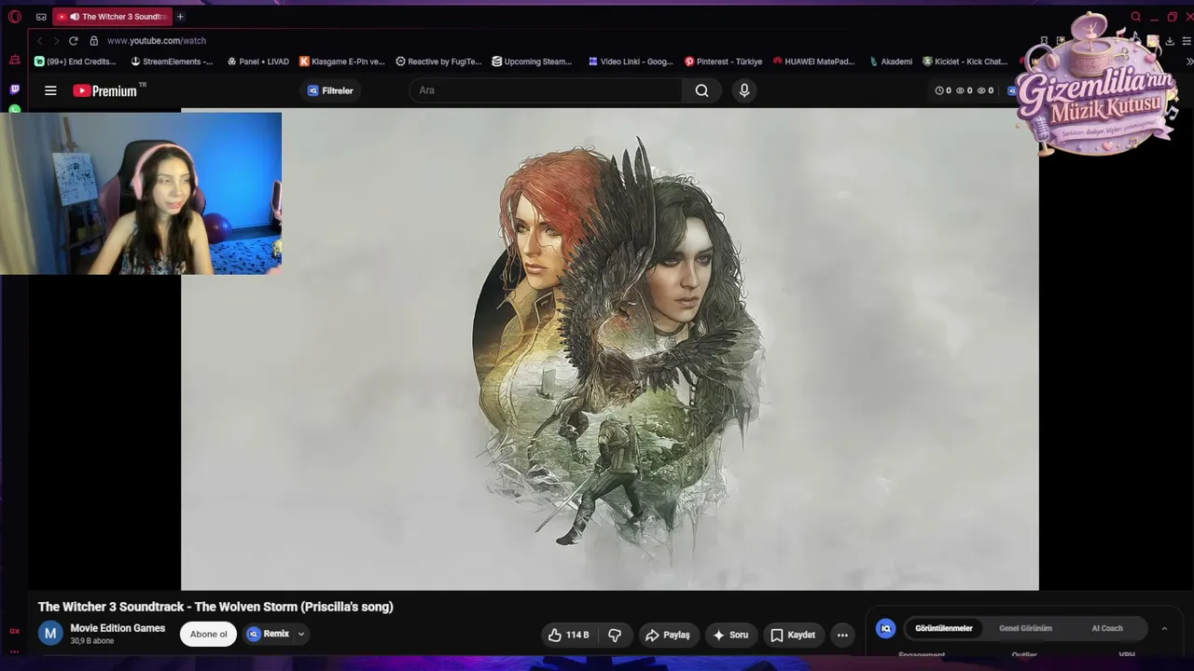Image resolution: width=1194 pixels, height=671 pixels.
Task: Go forward to the next page
Action: coord(56,41)
